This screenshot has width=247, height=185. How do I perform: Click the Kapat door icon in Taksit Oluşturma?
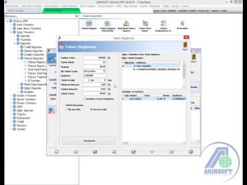pos(185,45)
